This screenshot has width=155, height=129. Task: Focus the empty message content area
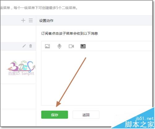point(97,78)
